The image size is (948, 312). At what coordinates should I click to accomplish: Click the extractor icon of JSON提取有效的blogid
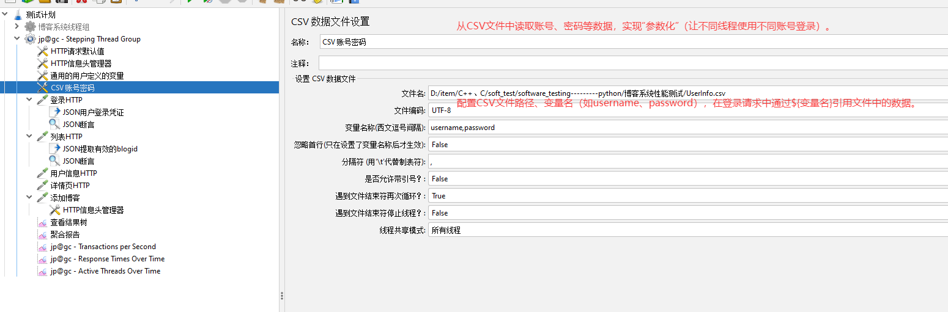click(x=55, y=149)
